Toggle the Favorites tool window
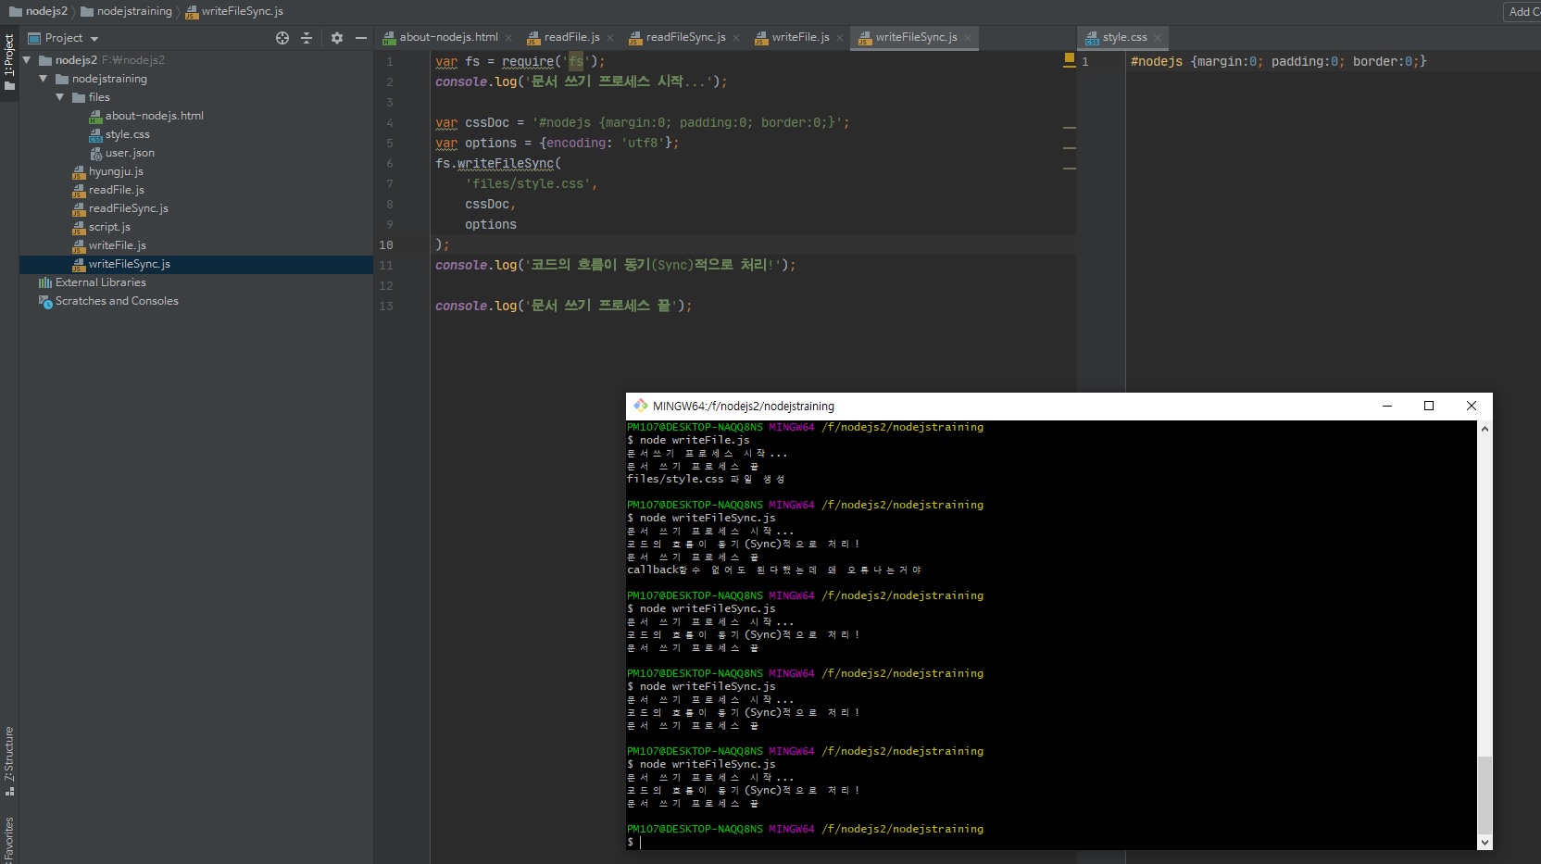 pyautogui.click(x=9, y=839)
